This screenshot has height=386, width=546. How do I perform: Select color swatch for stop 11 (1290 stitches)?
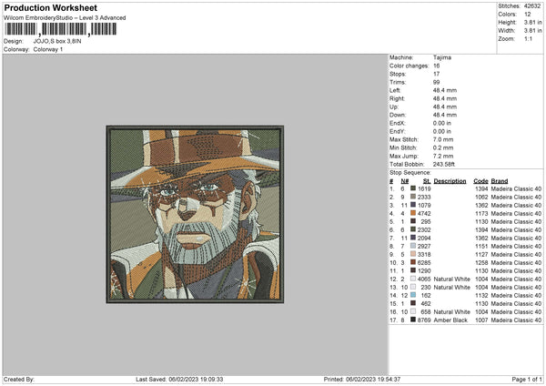tap(413, 270)
